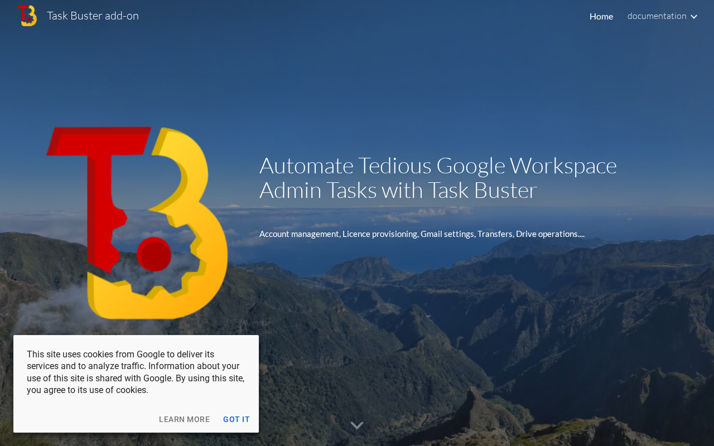Click 'Account management' in the subtitle
Image resolution: width=714 pixels, height=446 pixels.
(x=299, y=234)
